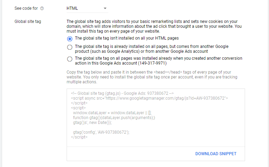The image size is (269, 167).
Task: Click the global site tag description paragraph
Action: click(154, 26)
